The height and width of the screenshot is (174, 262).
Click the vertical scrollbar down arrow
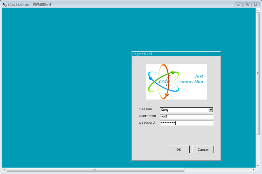tap(258, 166)
